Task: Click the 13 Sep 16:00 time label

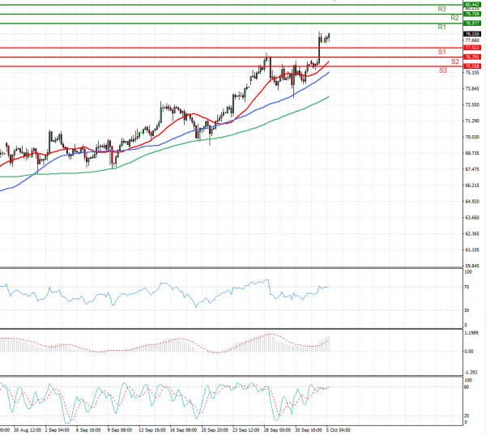Action: click(x=152, y=430)
